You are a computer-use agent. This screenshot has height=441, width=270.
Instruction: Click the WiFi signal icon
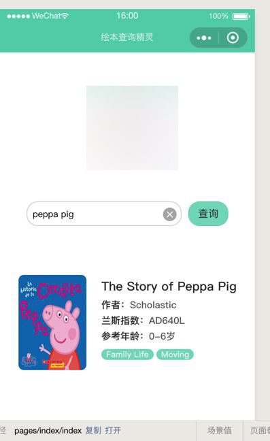point(65,16)
